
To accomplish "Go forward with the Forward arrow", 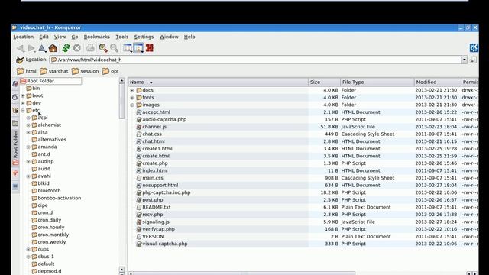I will (31, 48).
